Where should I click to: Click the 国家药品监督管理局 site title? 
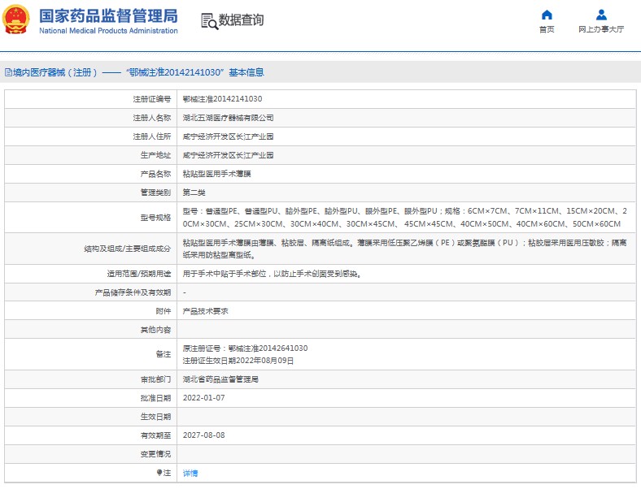107,15
